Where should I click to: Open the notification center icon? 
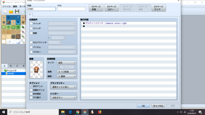coord(200,112)
